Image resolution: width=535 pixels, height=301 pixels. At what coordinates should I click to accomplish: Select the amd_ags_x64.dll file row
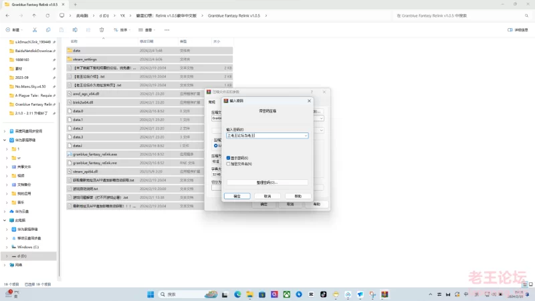click(149, 94)
